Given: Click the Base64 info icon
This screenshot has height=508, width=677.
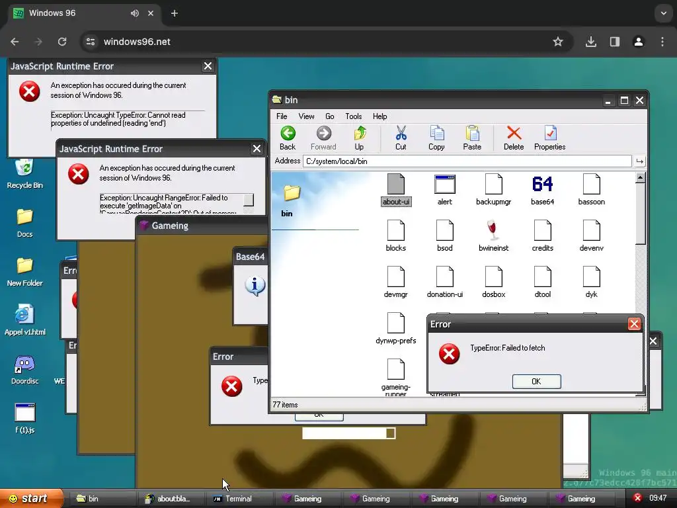Looking at the screenshot, I should pos(255,286).
